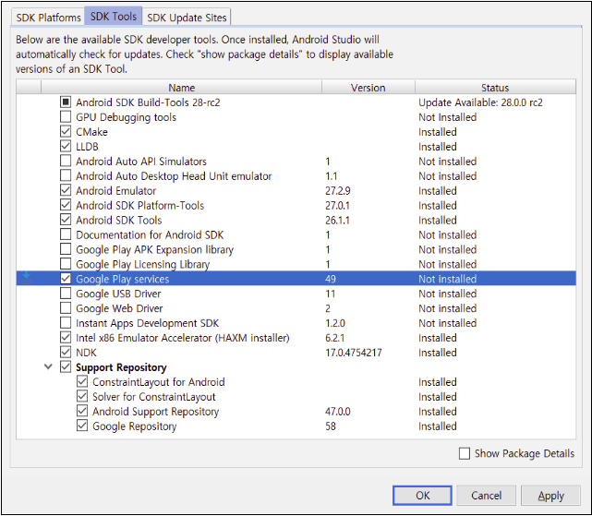Uncheck Solver for ConstraintLayout checkbox
The image size is (592, 516).
pos(82,396)
